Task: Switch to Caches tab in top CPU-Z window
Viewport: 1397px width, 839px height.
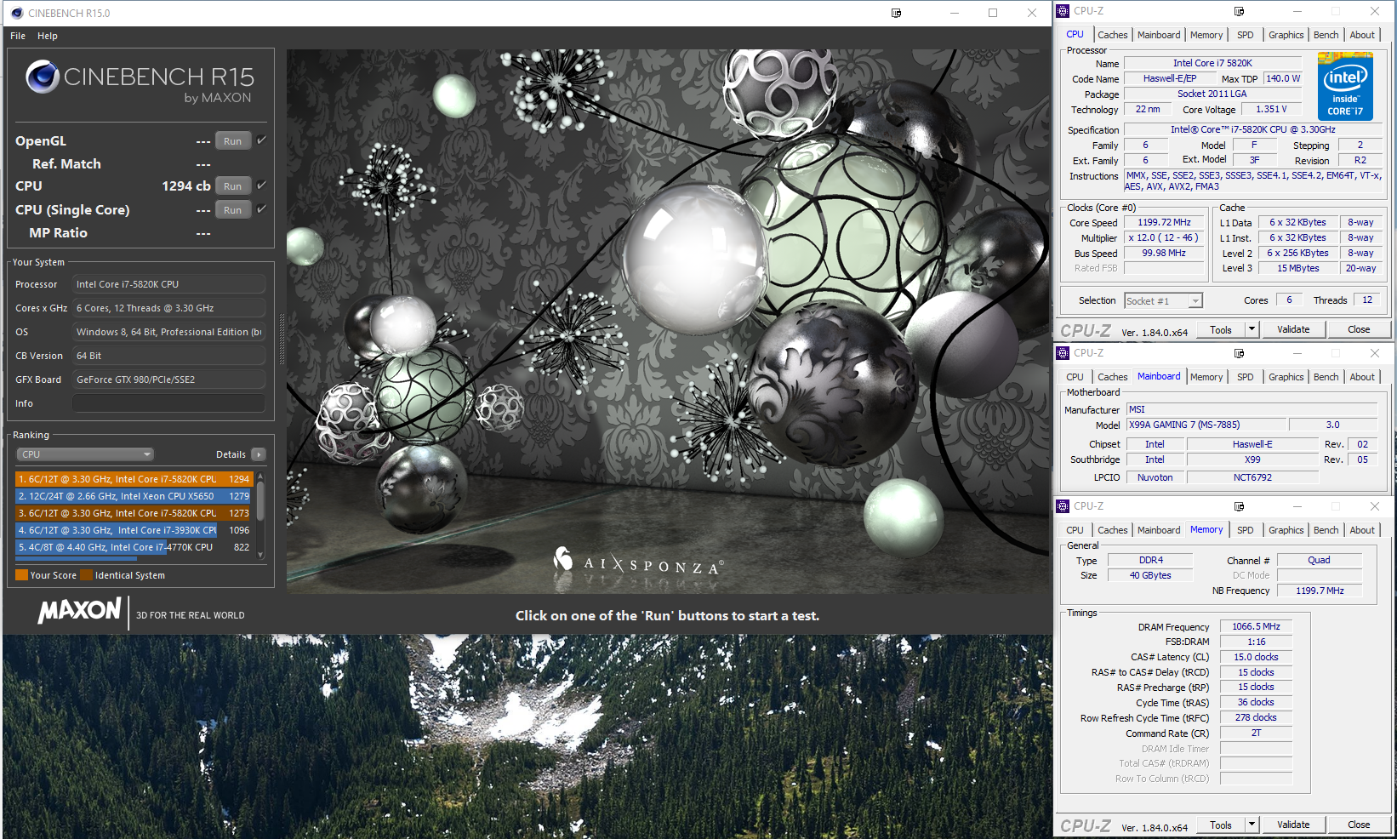Action: (x=1112, y=35)
